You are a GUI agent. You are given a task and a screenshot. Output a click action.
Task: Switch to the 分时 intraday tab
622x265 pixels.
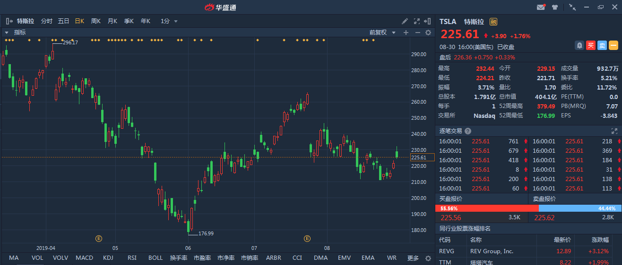[x=47, y=21]
